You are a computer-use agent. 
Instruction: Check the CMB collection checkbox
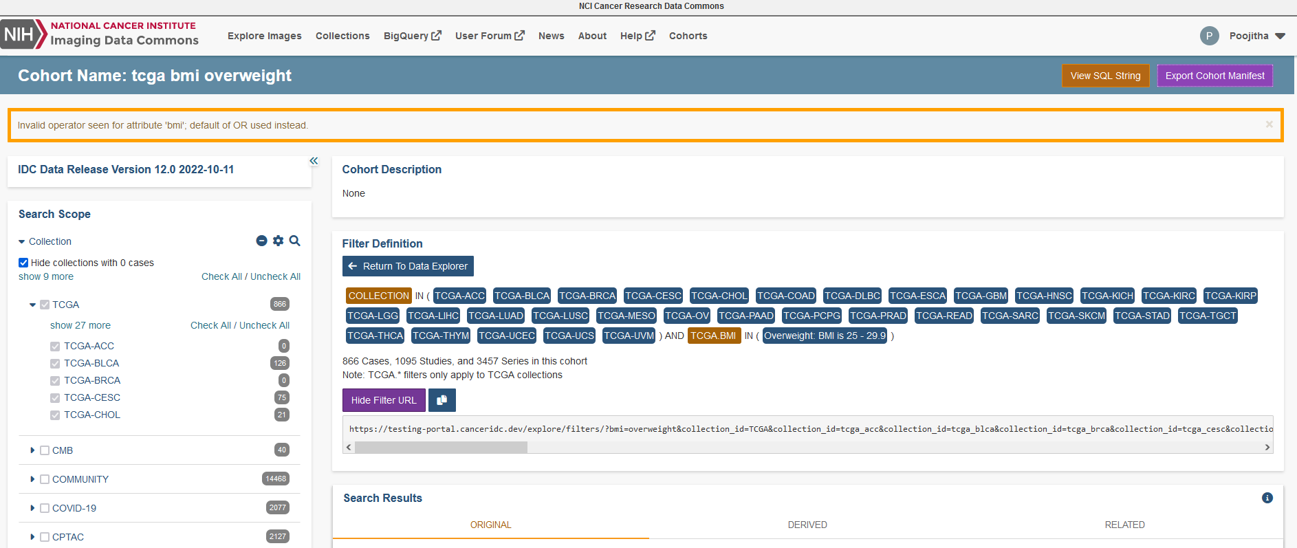click(x=45, y=450)
